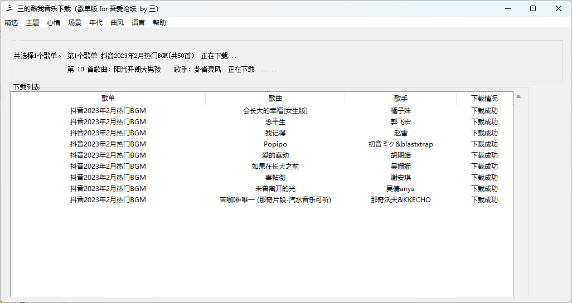Click current song status 阳光开朗大男孩
Image resolution: width=572 pixels, height=303 pixels.
point(138,69)
